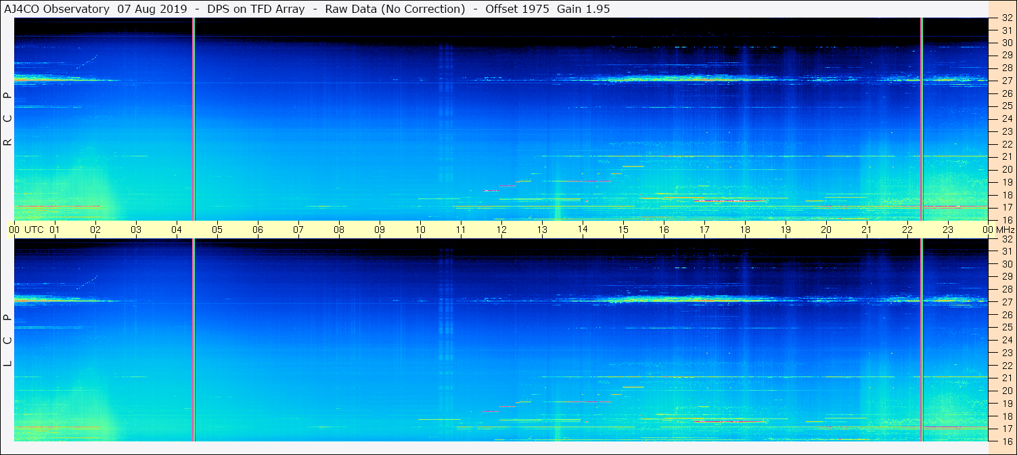
Task: Click the AJ4CO Observatory title text
Action: click(x=57, y=9)
